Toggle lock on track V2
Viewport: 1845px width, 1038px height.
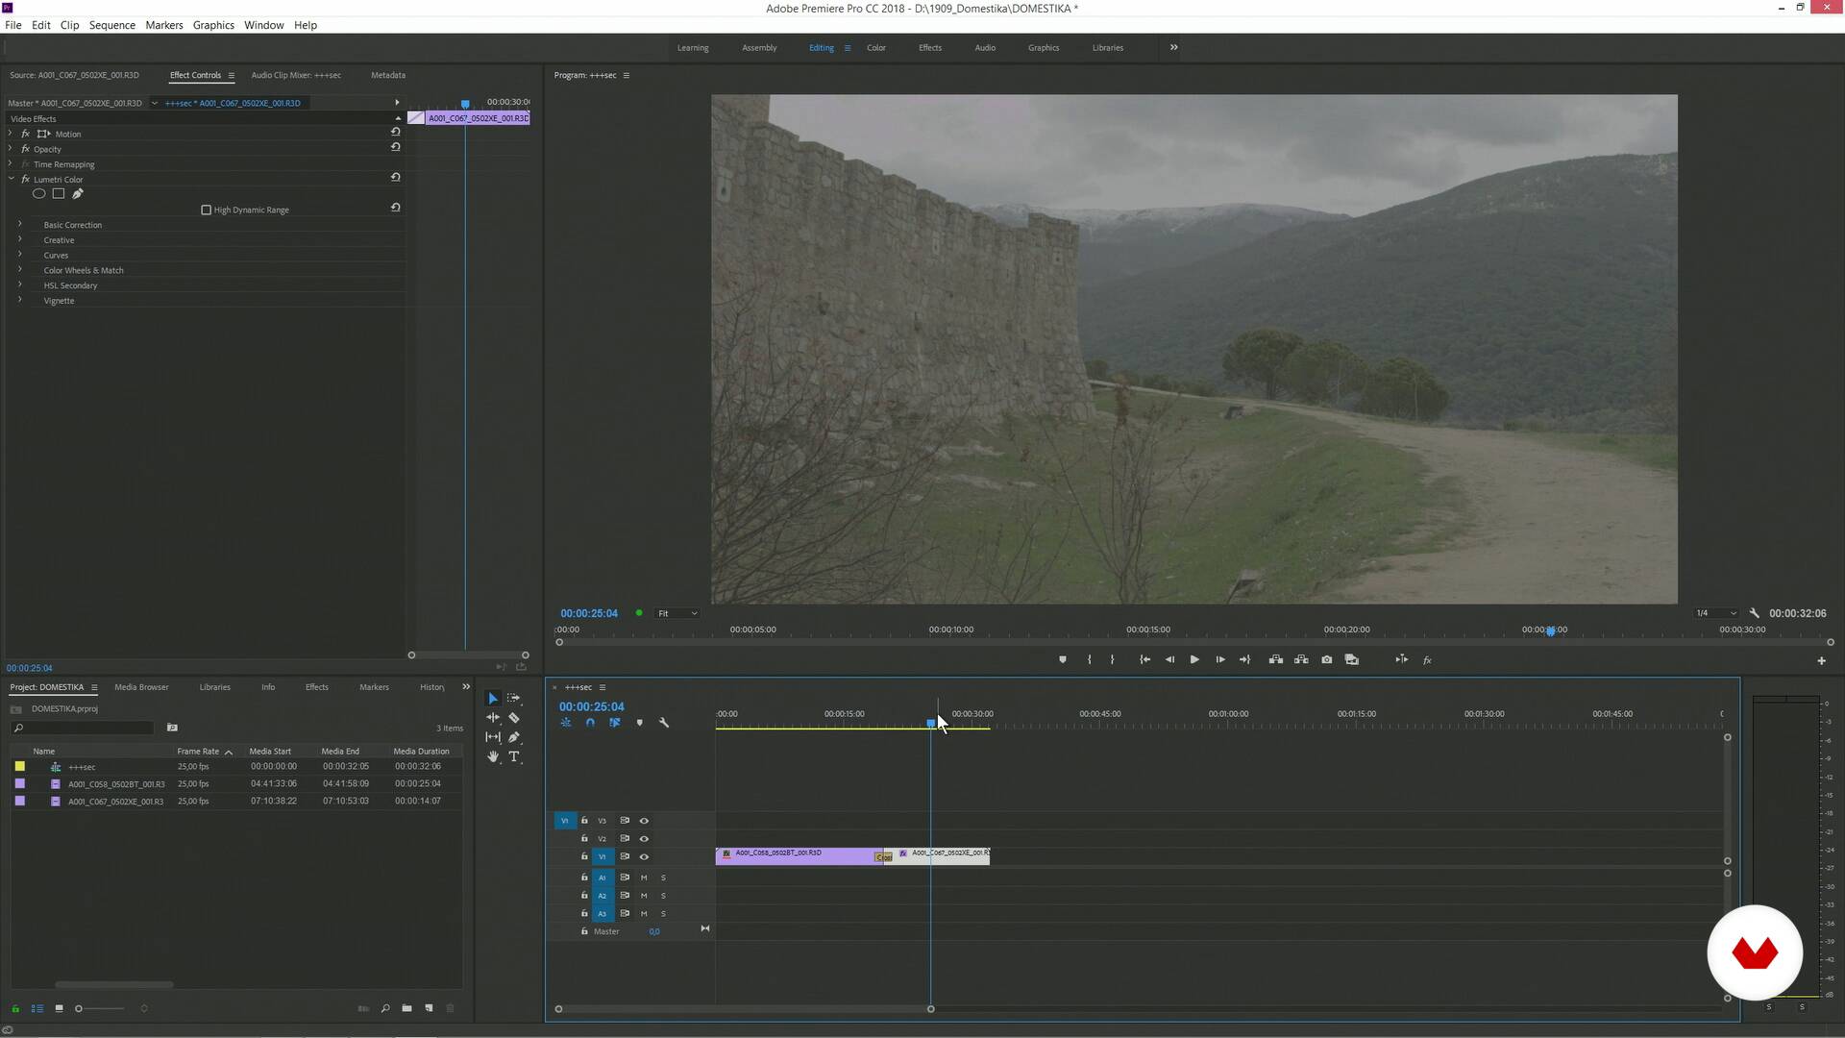[x=584, y=838]
